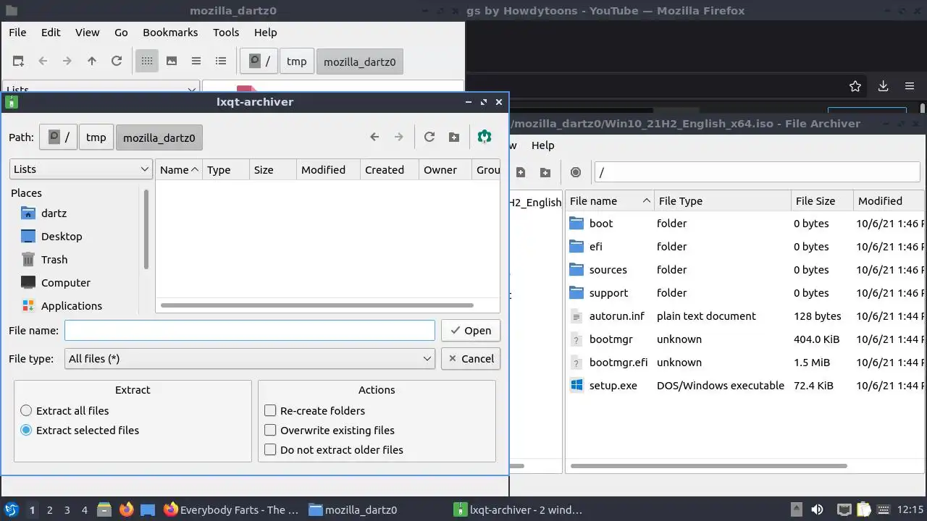Reload the folder in lxqt-archiver dialog
Viewport: 927px width, 521px height.
tap(429, 137)
